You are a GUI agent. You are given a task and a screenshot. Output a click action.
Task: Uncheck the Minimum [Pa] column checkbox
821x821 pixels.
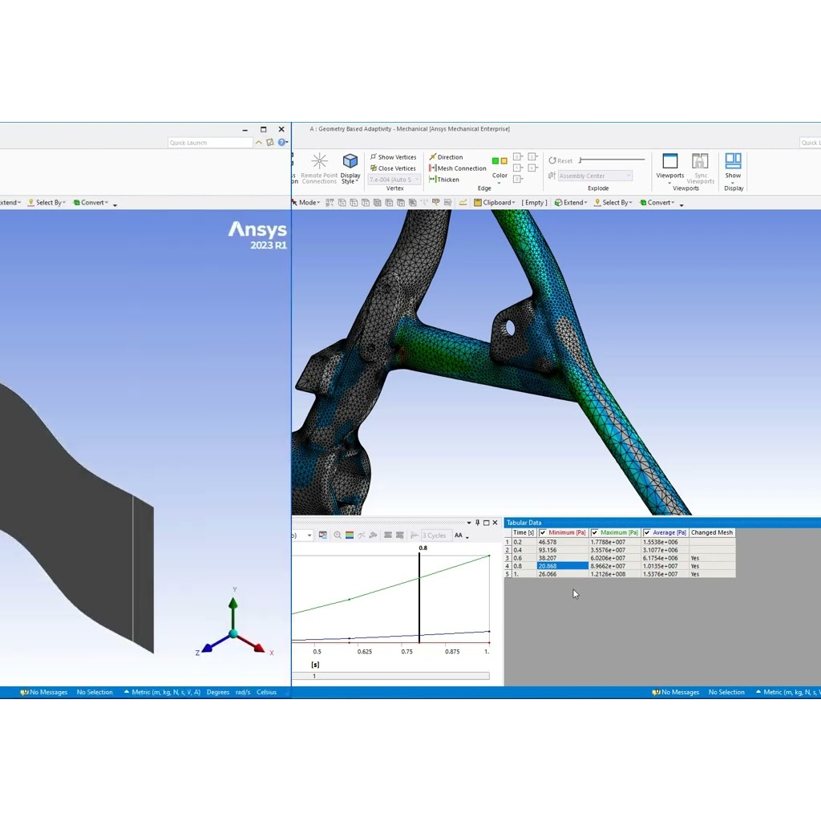pyautogui.click(x=543, y=532)
